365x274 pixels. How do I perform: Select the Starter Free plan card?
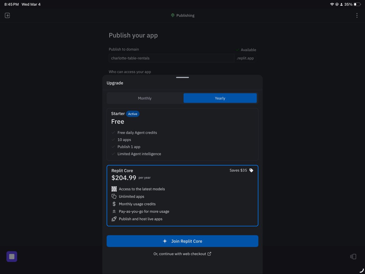(x=182, y=135)
